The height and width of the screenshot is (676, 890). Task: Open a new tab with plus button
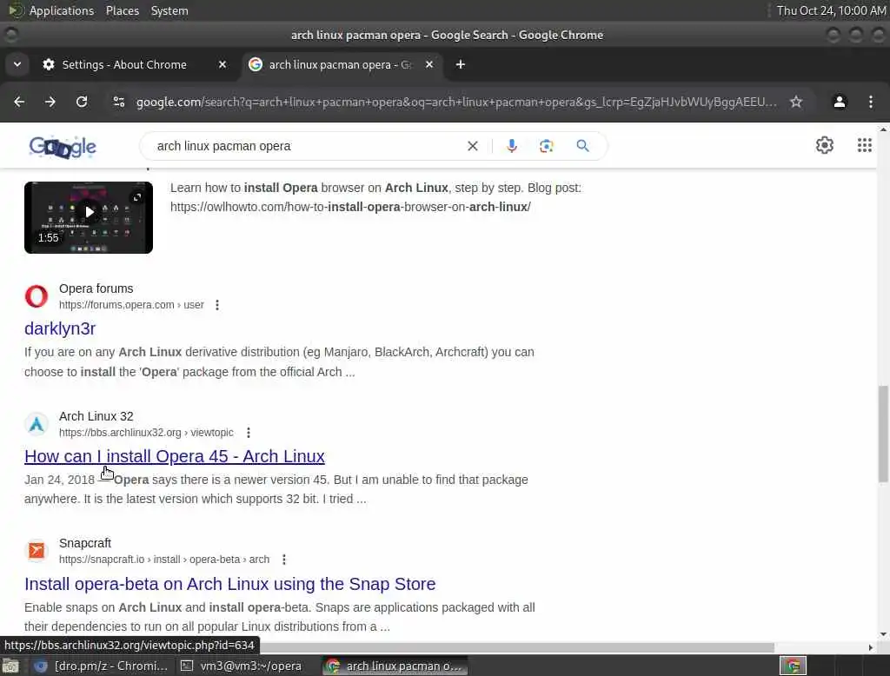(x=461, y=64)
